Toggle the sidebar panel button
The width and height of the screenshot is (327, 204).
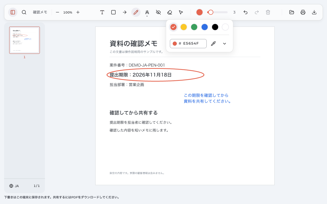[x=13, y=12]
